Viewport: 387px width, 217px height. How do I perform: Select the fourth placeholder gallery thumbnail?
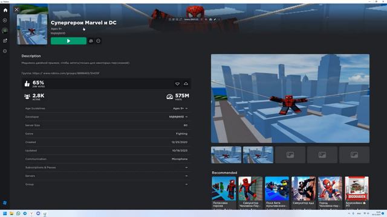[322, 155]
